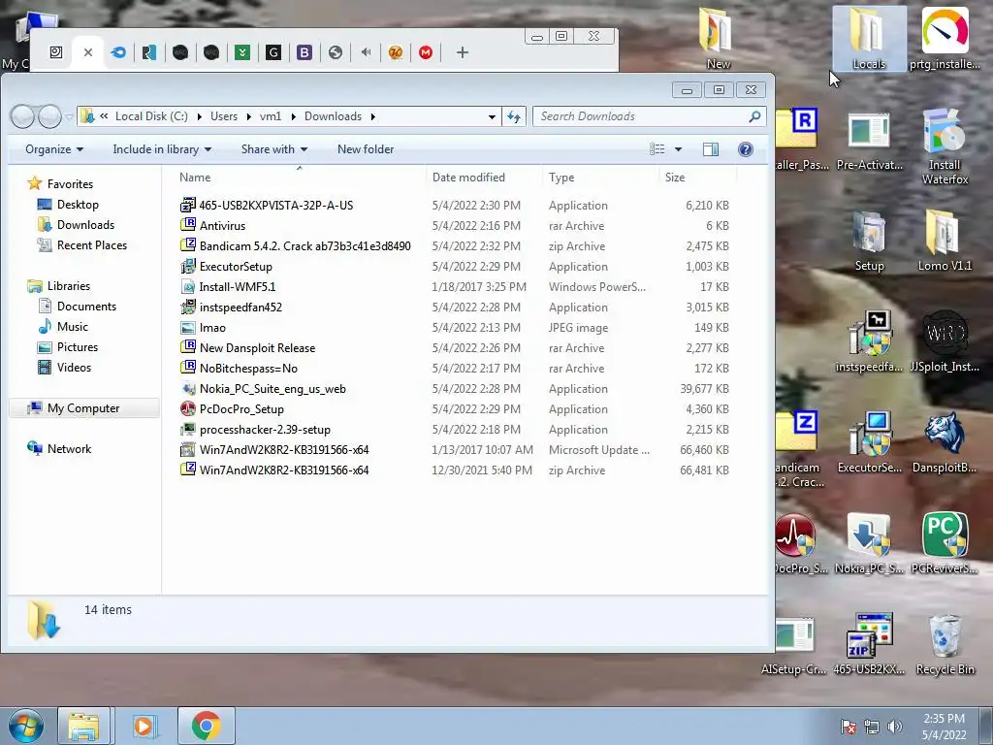993x745 pixels.
Task: Open Windows Media Player taskbar icon
Action: pos(144,726)
